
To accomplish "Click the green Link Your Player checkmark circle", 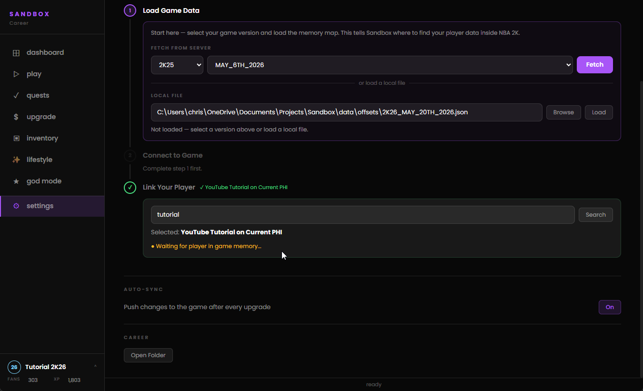I will [130, 187].
